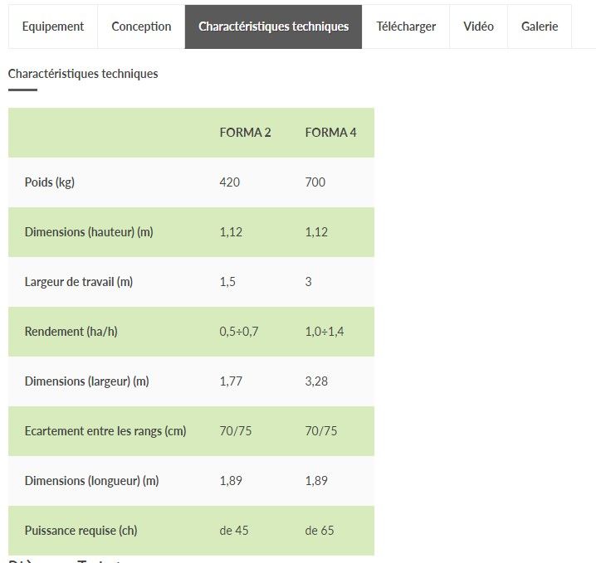Select the Dimensions (largeur) (m) label

click(86, 381)
